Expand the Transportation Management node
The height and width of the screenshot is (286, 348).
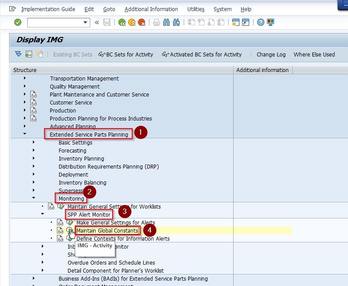click(24, 78)
